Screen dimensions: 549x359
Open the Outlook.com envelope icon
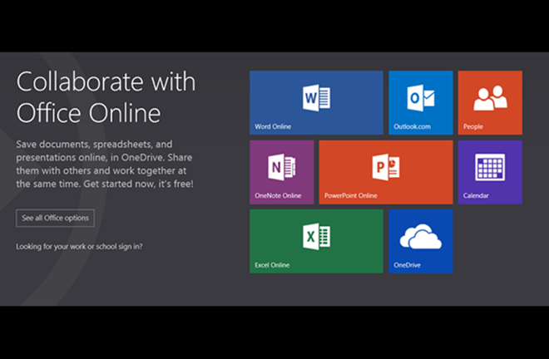(420, 99)
